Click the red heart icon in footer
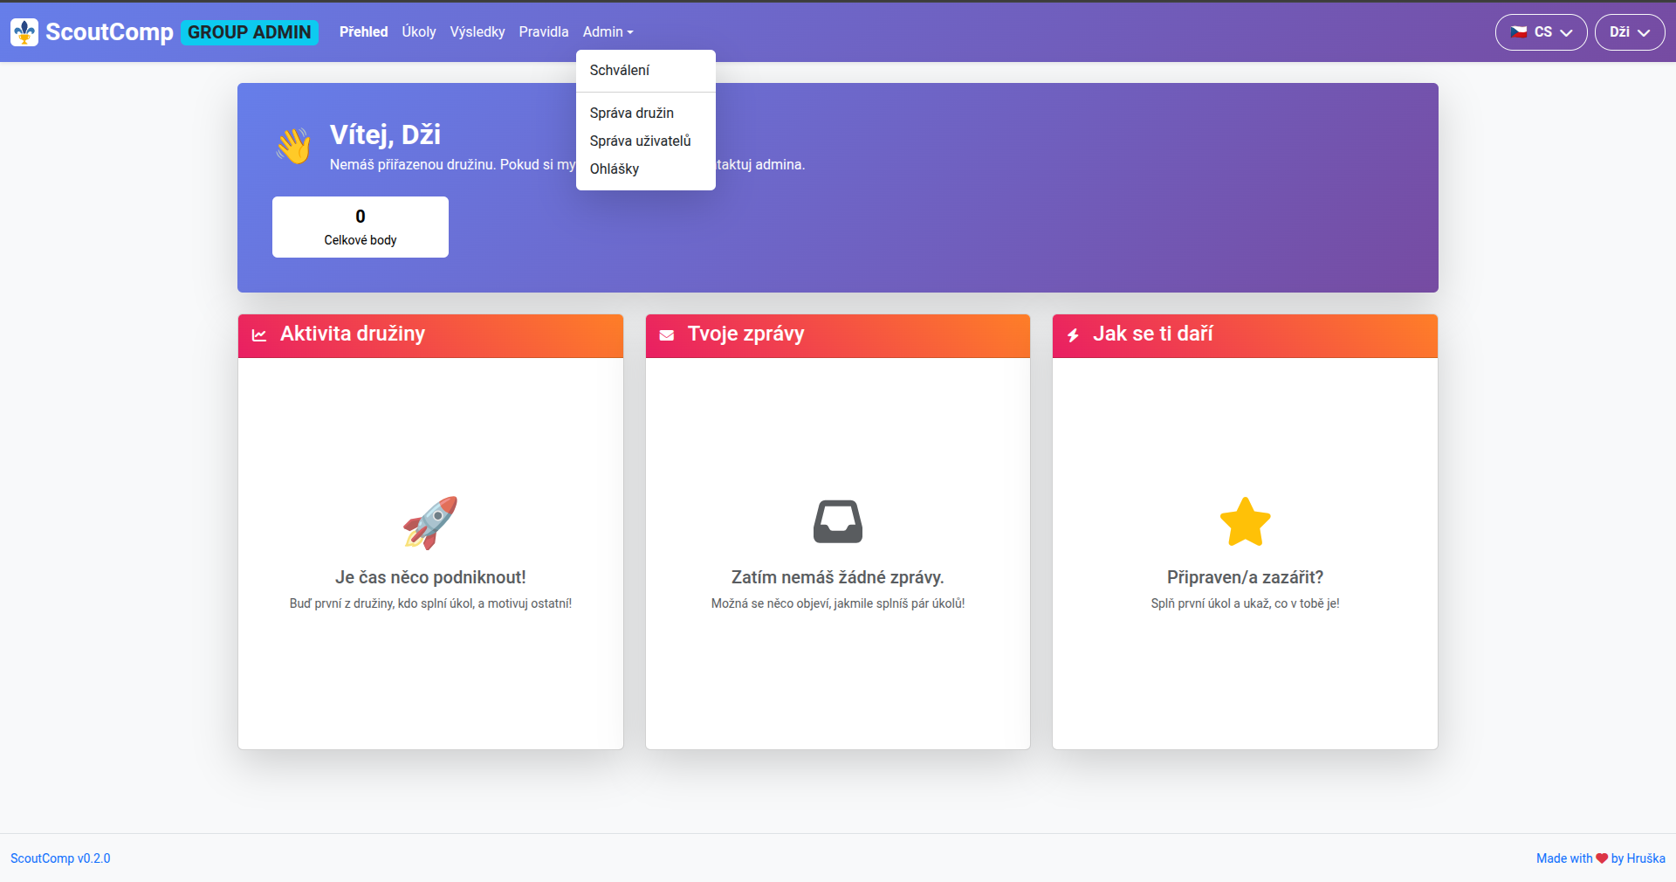1676x882 pixels. (x=1602, y=858)
